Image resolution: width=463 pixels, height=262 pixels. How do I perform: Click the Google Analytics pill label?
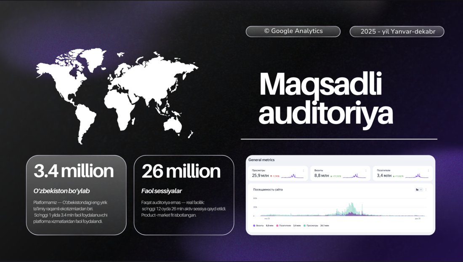[293, 31]
